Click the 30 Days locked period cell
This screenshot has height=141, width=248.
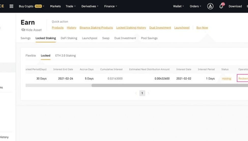[41, 79]
